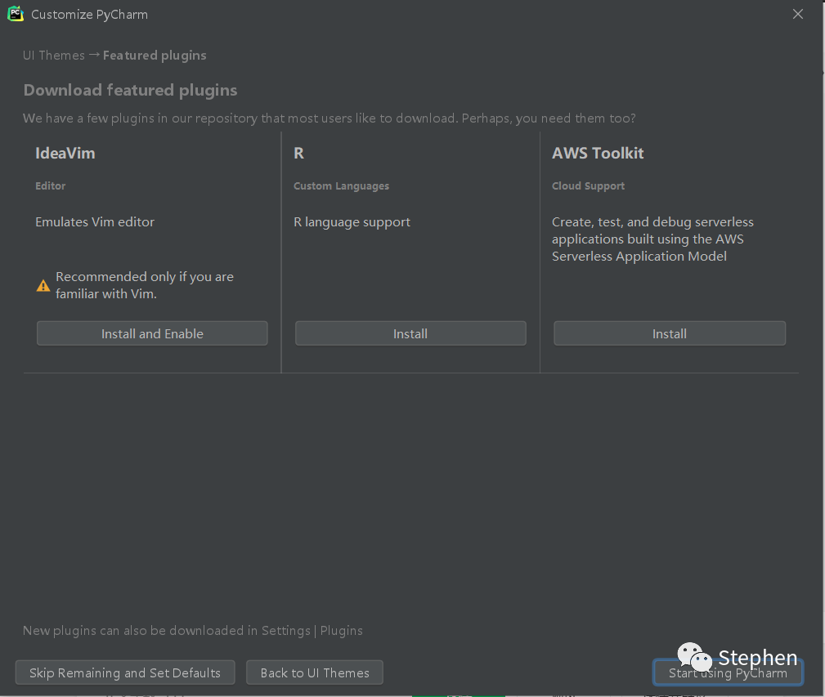Click 'We have a few plugins' intro text

pyautogui.click(x=330, y=118)
